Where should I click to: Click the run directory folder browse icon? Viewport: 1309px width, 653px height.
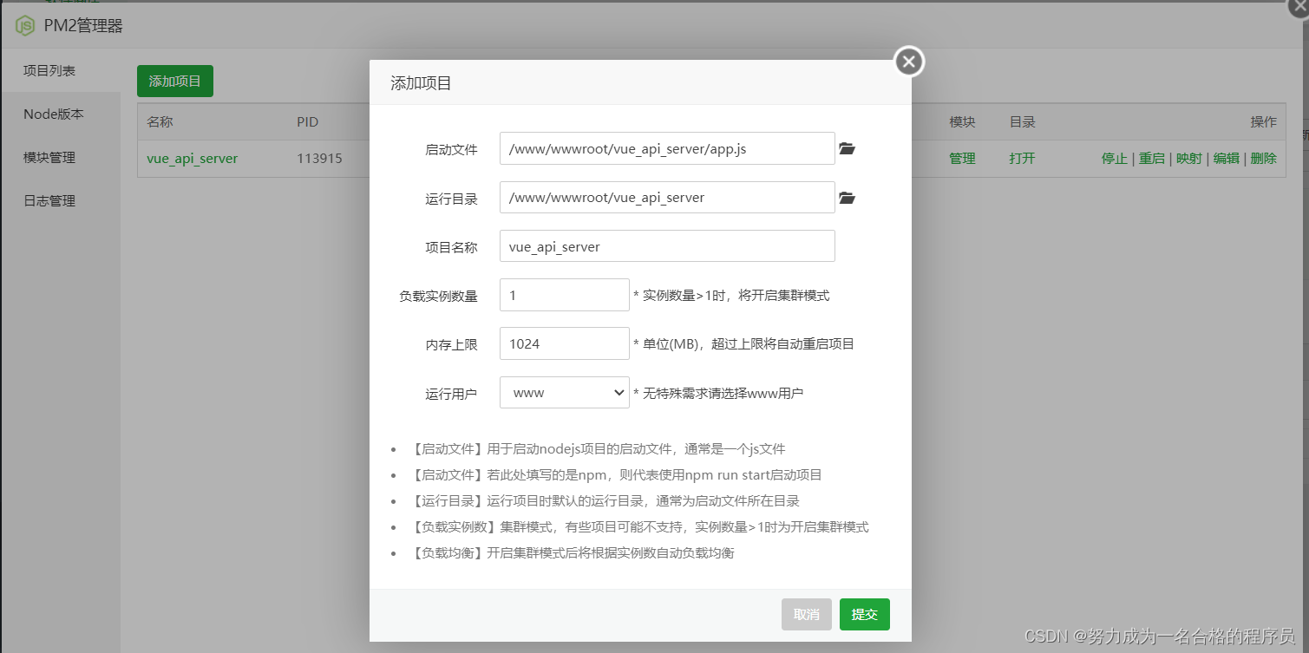pos(847,198)
